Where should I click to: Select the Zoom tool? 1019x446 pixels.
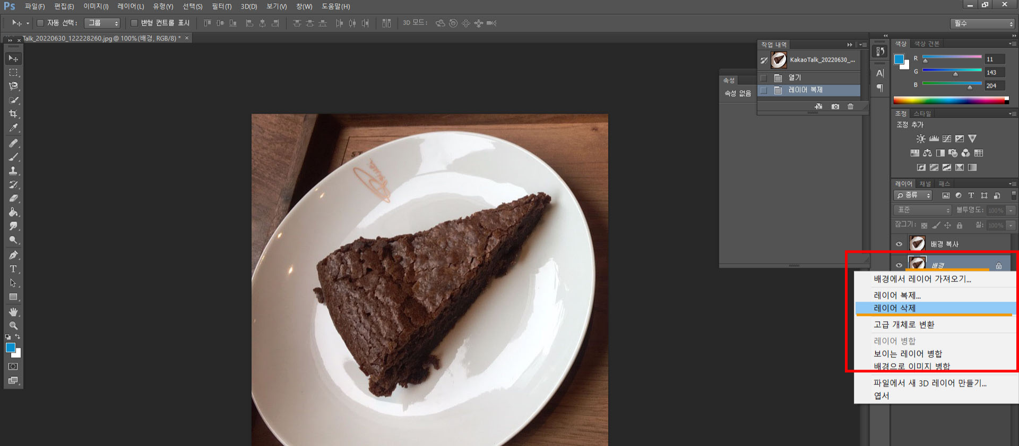click(x=13, y=326)
